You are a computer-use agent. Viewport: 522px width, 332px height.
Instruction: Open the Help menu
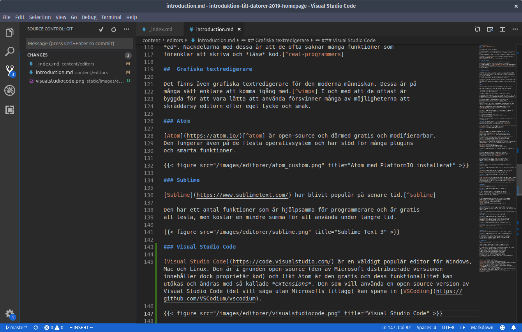point(132,17)
